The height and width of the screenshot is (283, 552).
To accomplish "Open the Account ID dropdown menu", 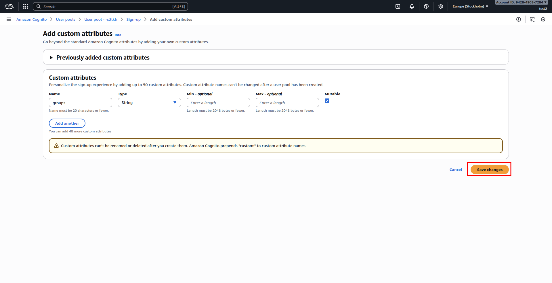I will click(x=521, y=2).
